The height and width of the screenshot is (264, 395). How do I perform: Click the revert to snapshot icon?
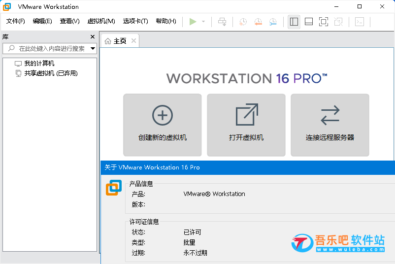coord(258,22)
